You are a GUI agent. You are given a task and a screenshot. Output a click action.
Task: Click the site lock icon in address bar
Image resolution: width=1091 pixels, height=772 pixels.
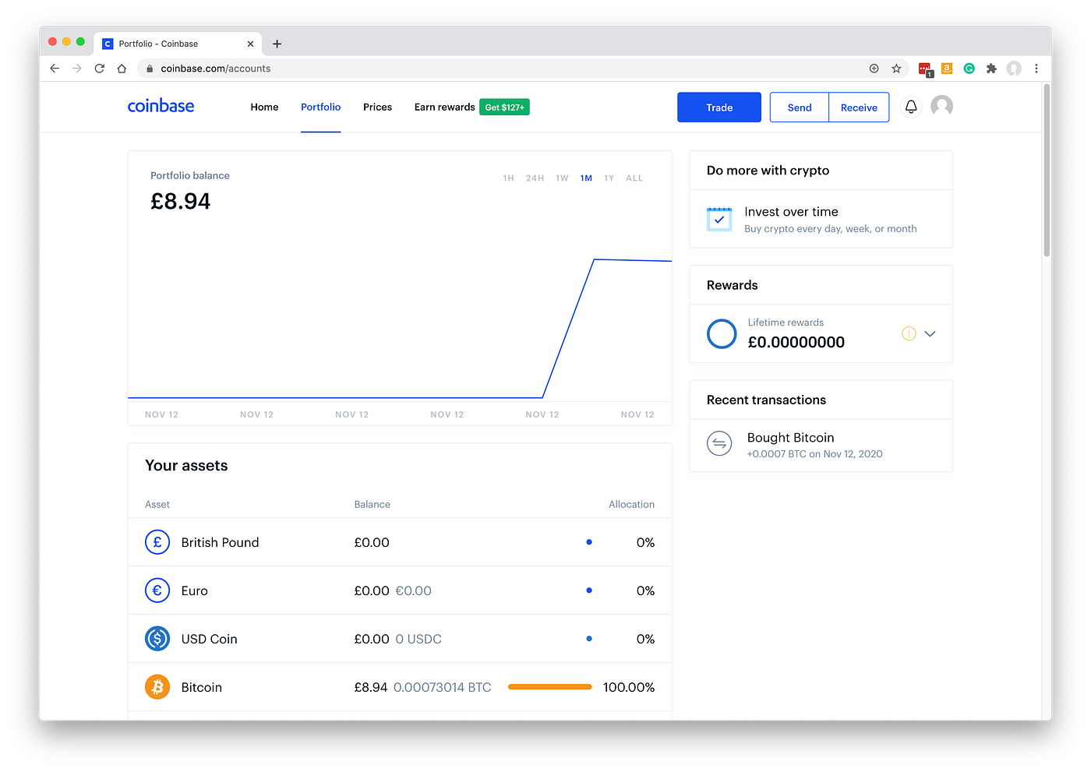[x=150, y=69]
